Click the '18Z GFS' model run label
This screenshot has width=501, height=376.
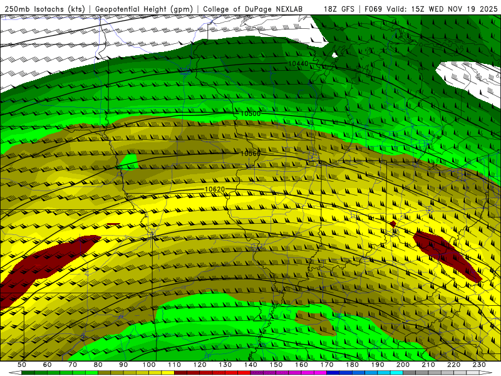[339, 9]
